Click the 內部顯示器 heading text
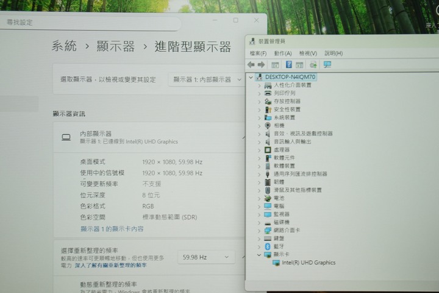439x293 pixels. (96, 133)
